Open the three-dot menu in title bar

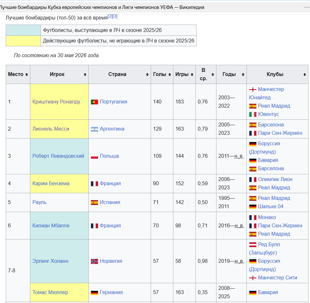click(x=306, y=8)
